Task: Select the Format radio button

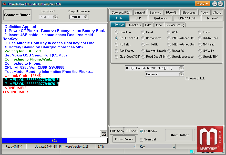Action: pos(200,32)
